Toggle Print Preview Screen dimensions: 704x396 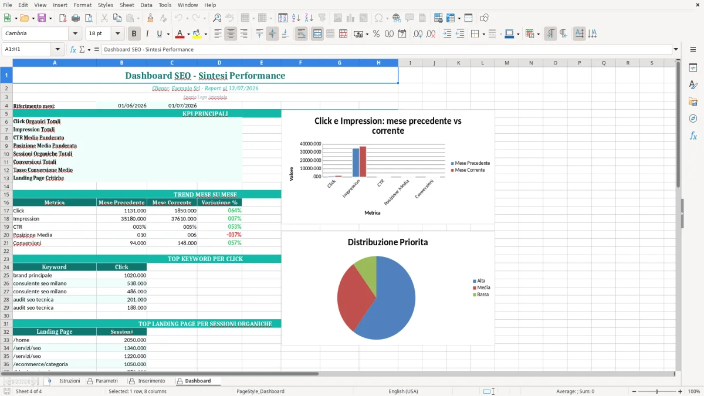88,18
